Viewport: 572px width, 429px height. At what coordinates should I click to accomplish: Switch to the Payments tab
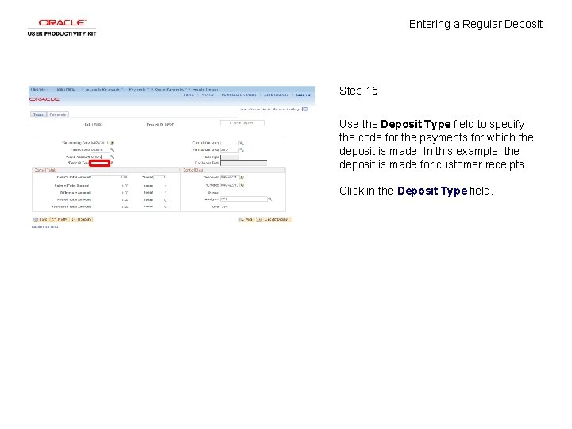pos(58,114)
